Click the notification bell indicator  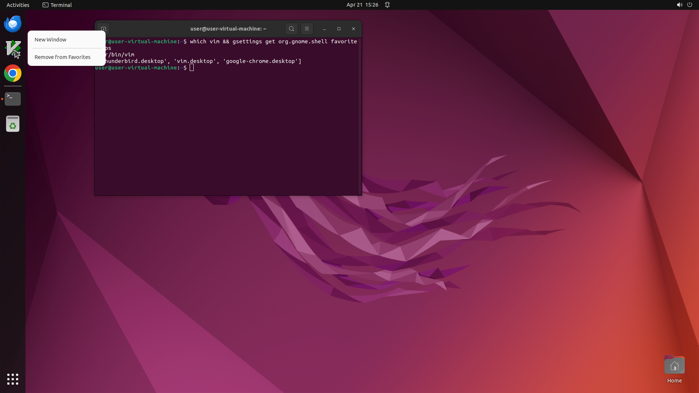tap(387, 5)
